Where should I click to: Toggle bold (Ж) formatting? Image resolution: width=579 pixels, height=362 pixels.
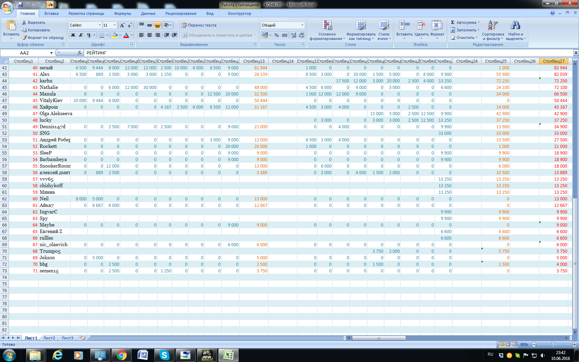[x=73, y=35]
